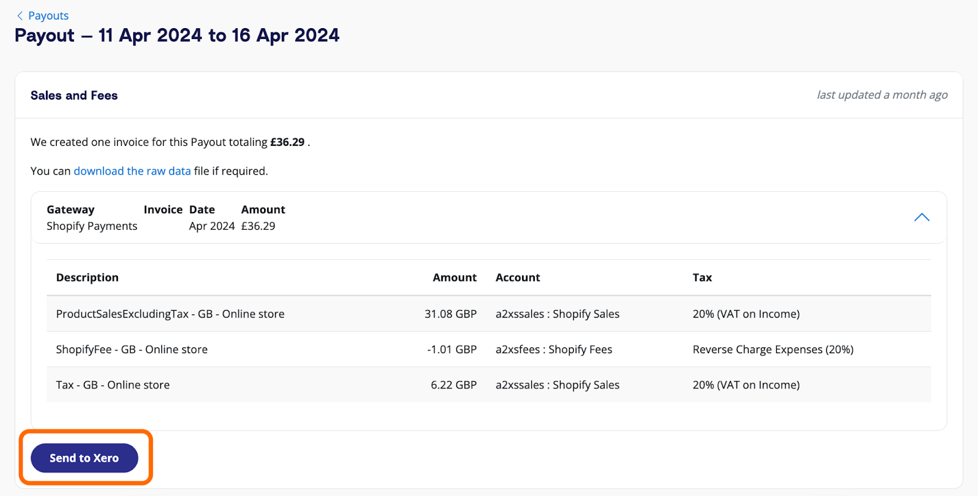Click the Apr 2024 date value
This screenshot has height=496, width=978.
(211, 226)
